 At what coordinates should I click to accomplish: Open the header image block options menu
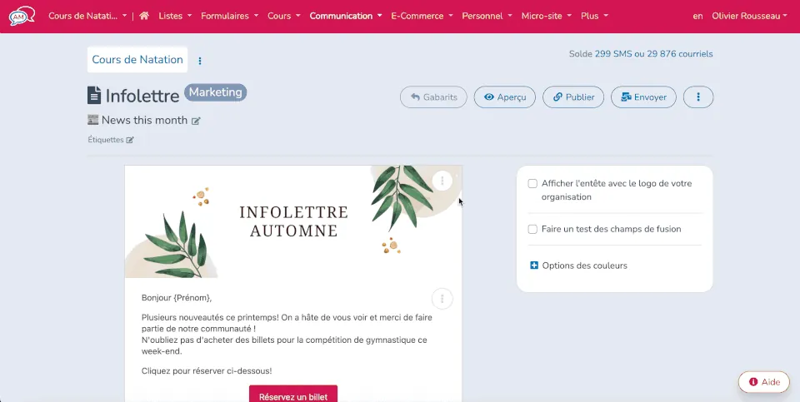(442, 181)
